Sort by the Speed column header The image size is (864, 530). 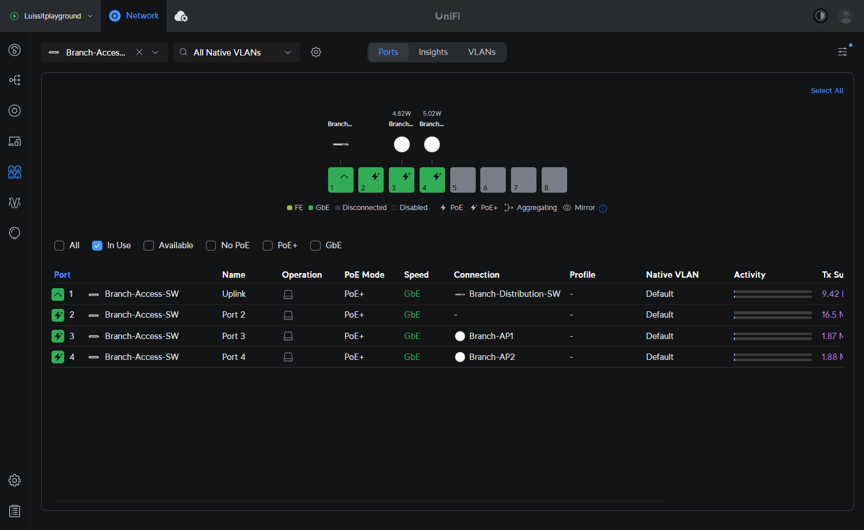417,275
